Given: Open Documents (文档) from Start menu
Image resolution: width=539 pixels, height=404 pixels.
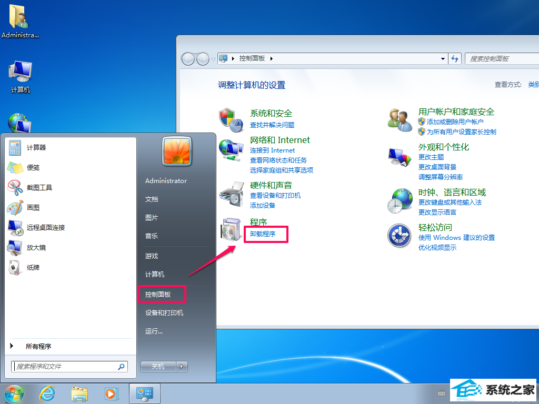Looking at the screenshot, I should pos(152,199).
